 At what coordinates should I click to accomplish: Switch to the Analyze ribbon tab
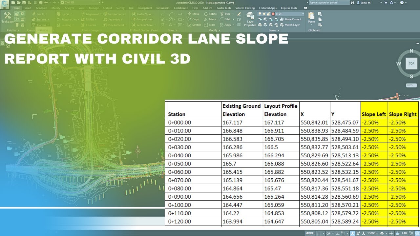coord(69,8)
